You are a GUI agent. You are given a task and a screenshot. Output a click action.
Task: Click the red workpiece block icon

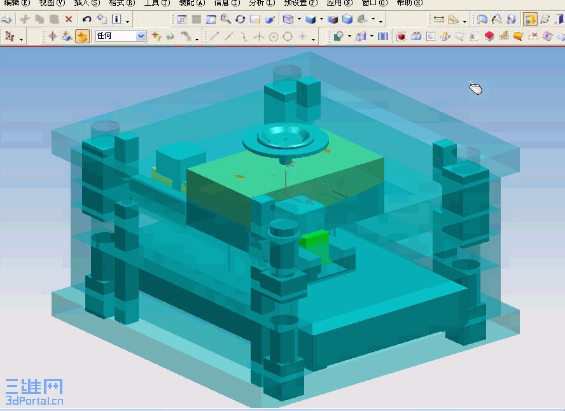tap(489, 36)
